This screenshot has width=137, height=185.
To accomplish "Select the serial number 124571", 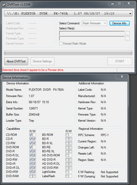I will tap(33, 108).
